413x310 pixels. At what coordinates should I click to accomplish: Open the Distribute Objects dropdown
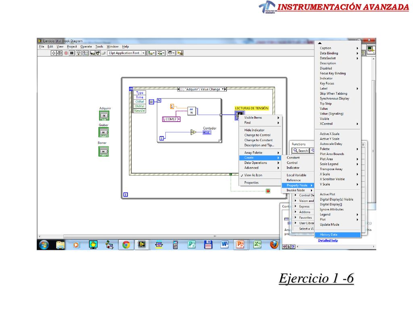[x=161, y=53]
